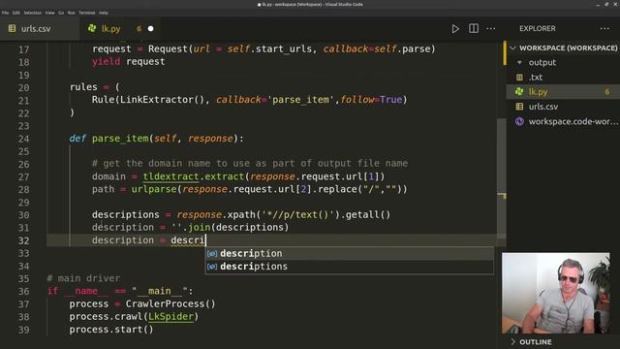Viewport: 620px width, 349px height.
Task: Open the Edit menu
Action: point(15,13)
